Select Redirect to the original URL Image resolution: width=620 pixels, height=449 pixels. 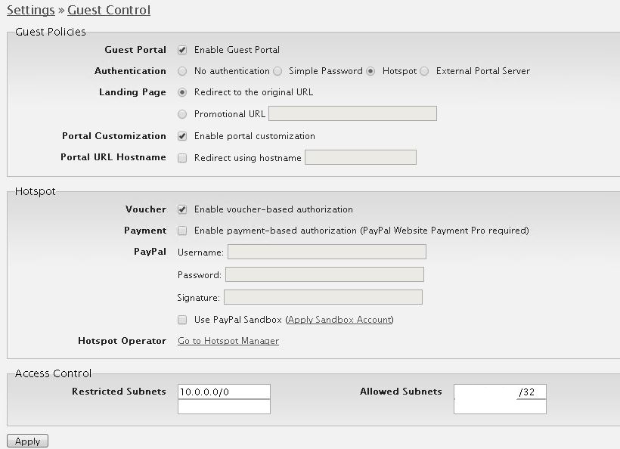(x=182, y=92)
